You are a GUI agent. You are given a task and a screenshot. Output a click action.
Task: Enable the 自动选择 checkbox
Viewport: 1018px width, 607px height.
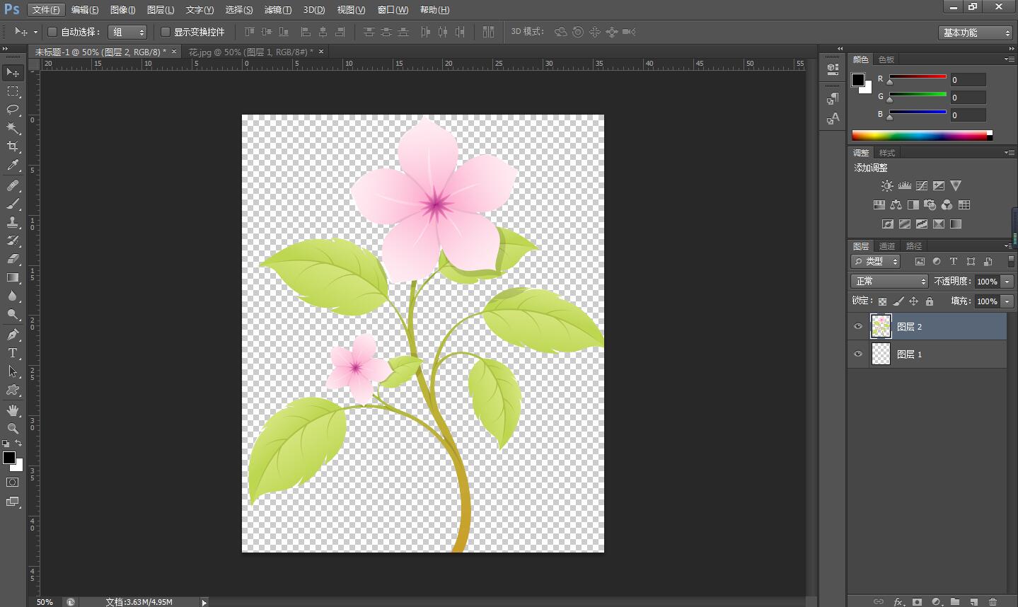[52, 32]
